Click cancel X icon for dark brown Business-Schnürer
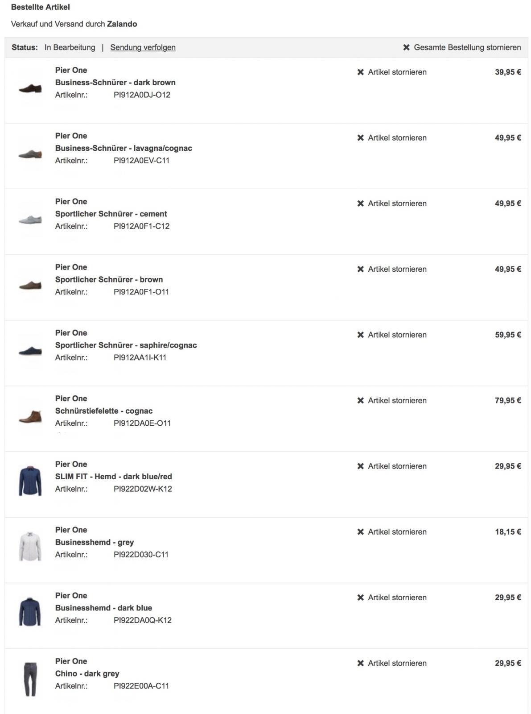The height and width of the screenshot is (714, 531). (361, 72)
